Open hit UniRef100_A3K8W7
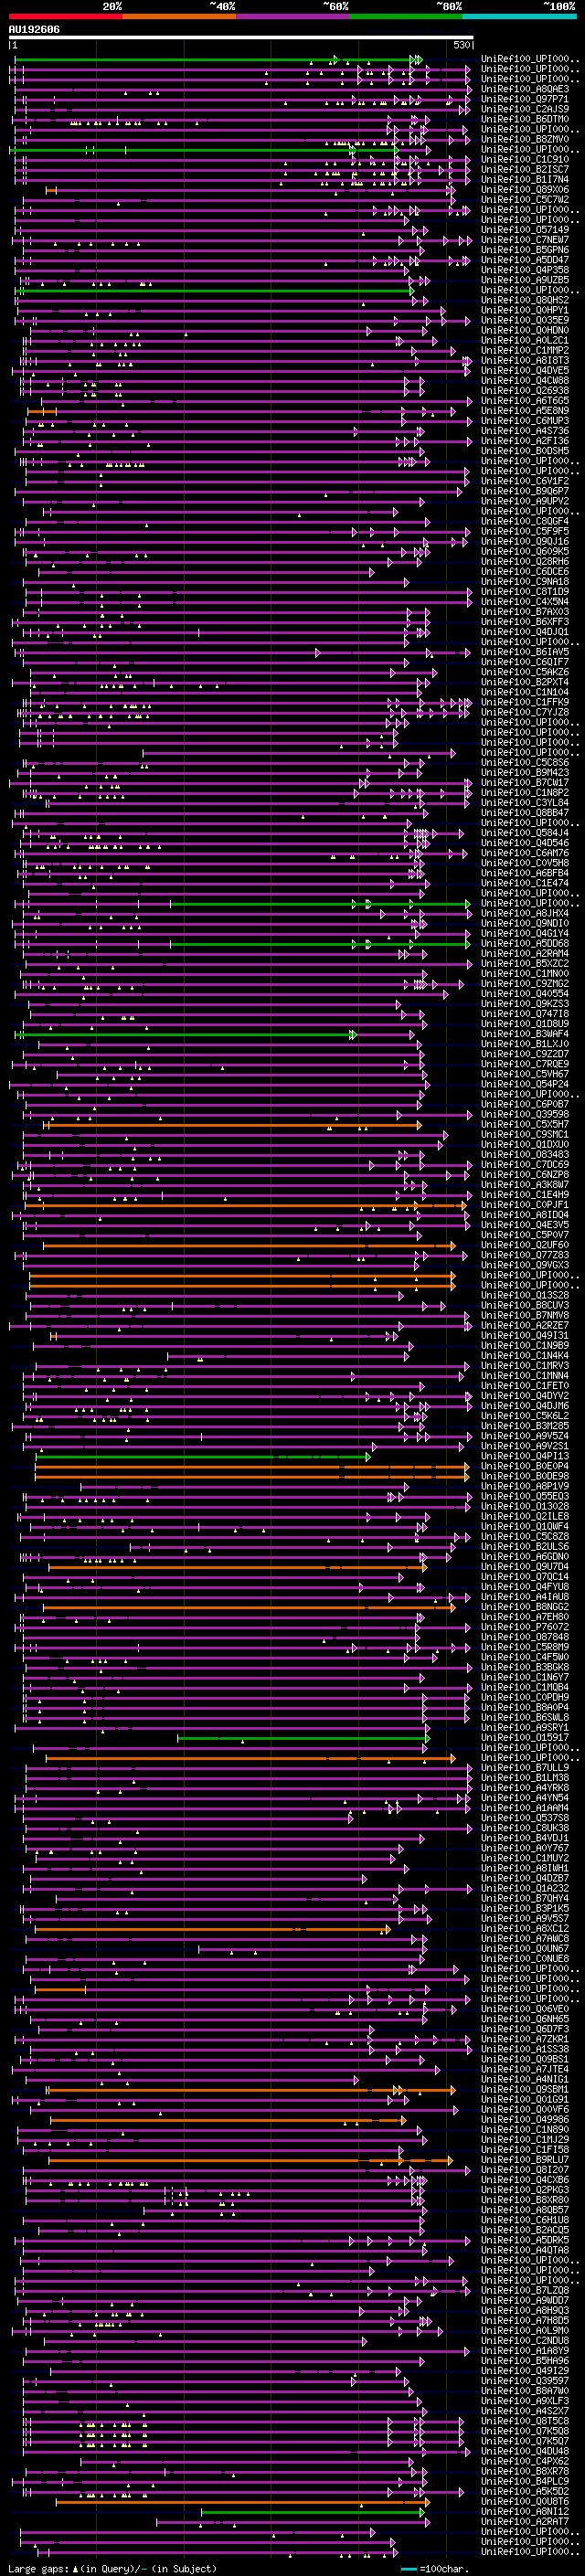 (525, 1184)
